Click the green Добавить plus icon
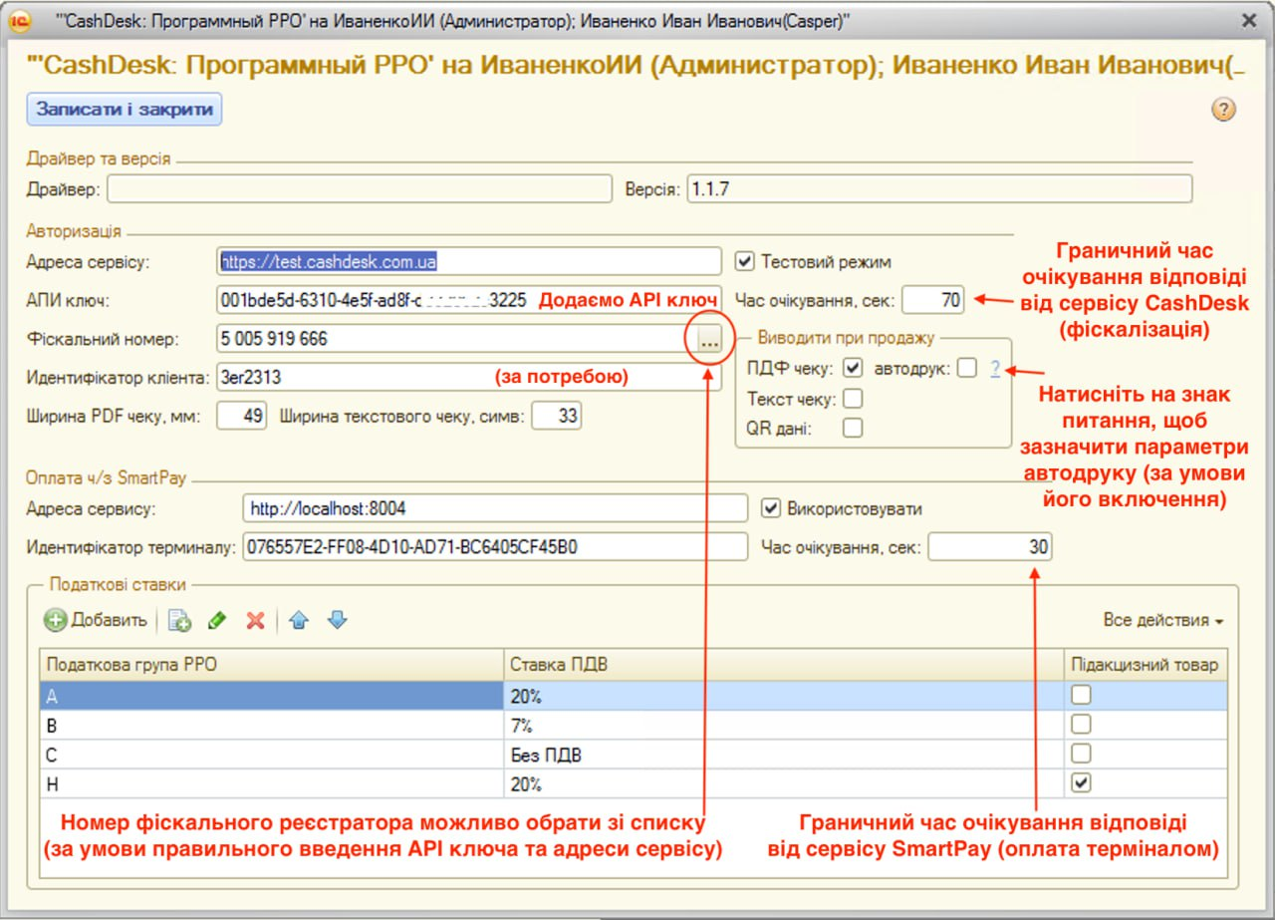Image resolution: width=1275 pixels, height=920 pixels. coord(56,620)
